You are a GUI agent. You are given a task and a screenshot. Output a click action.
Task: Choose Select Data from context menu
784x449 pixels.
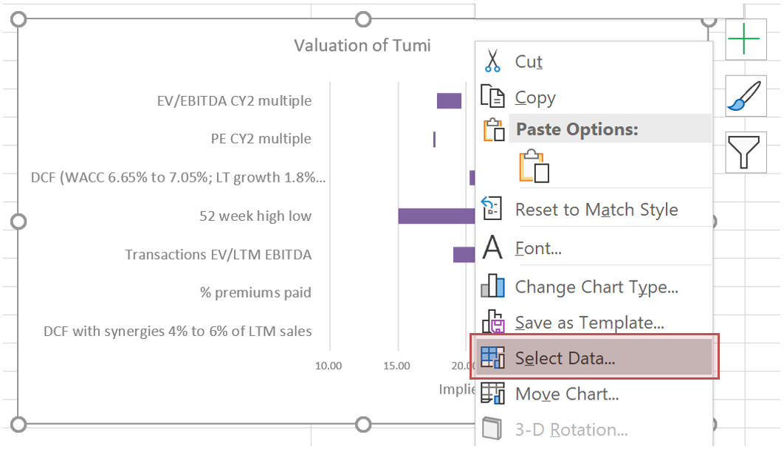click(565, 359)
